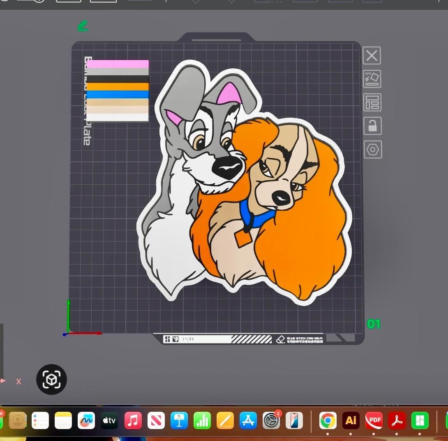
Task: Open App Store from the dock
Action: click(x=248, y=420)
